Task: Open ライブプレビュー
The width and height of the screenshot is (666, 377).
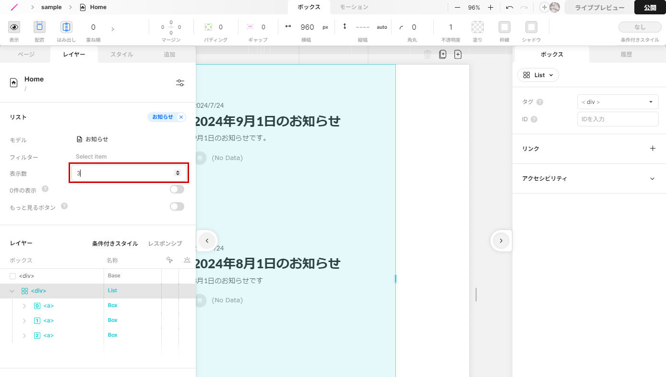Action: click(599, 8)
